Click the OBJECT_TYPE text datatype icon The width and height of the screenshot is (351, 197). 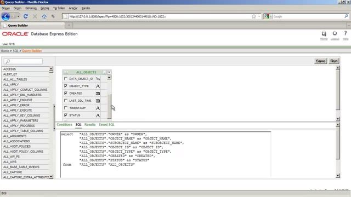point(98,86)
